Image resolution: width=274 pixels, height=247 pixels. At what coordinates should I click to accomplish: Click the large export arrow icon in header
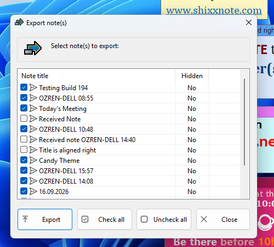33,48
